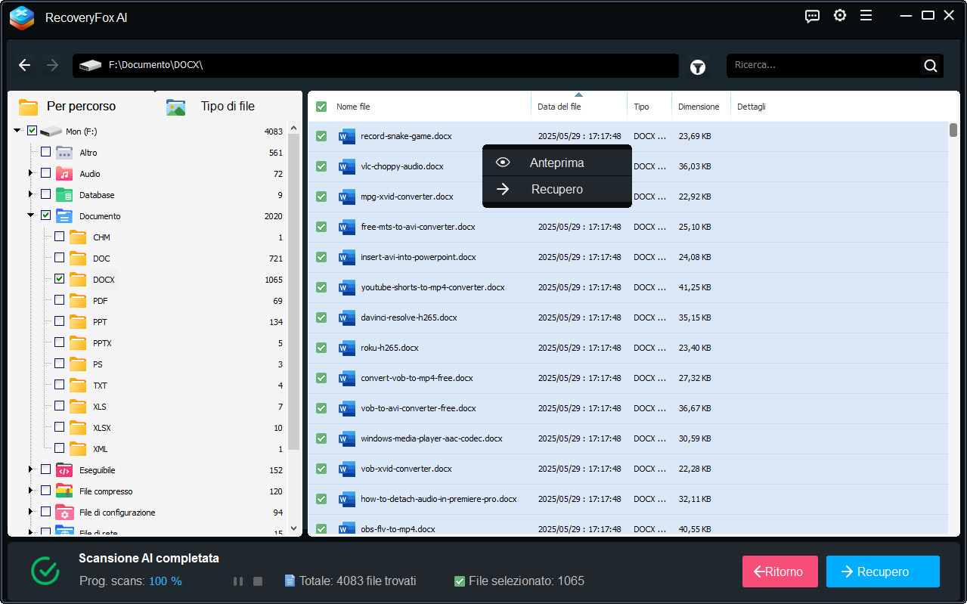967x604 pixels.
Task: Click the RecoveryFox AI logo
Action: (22, 17)
